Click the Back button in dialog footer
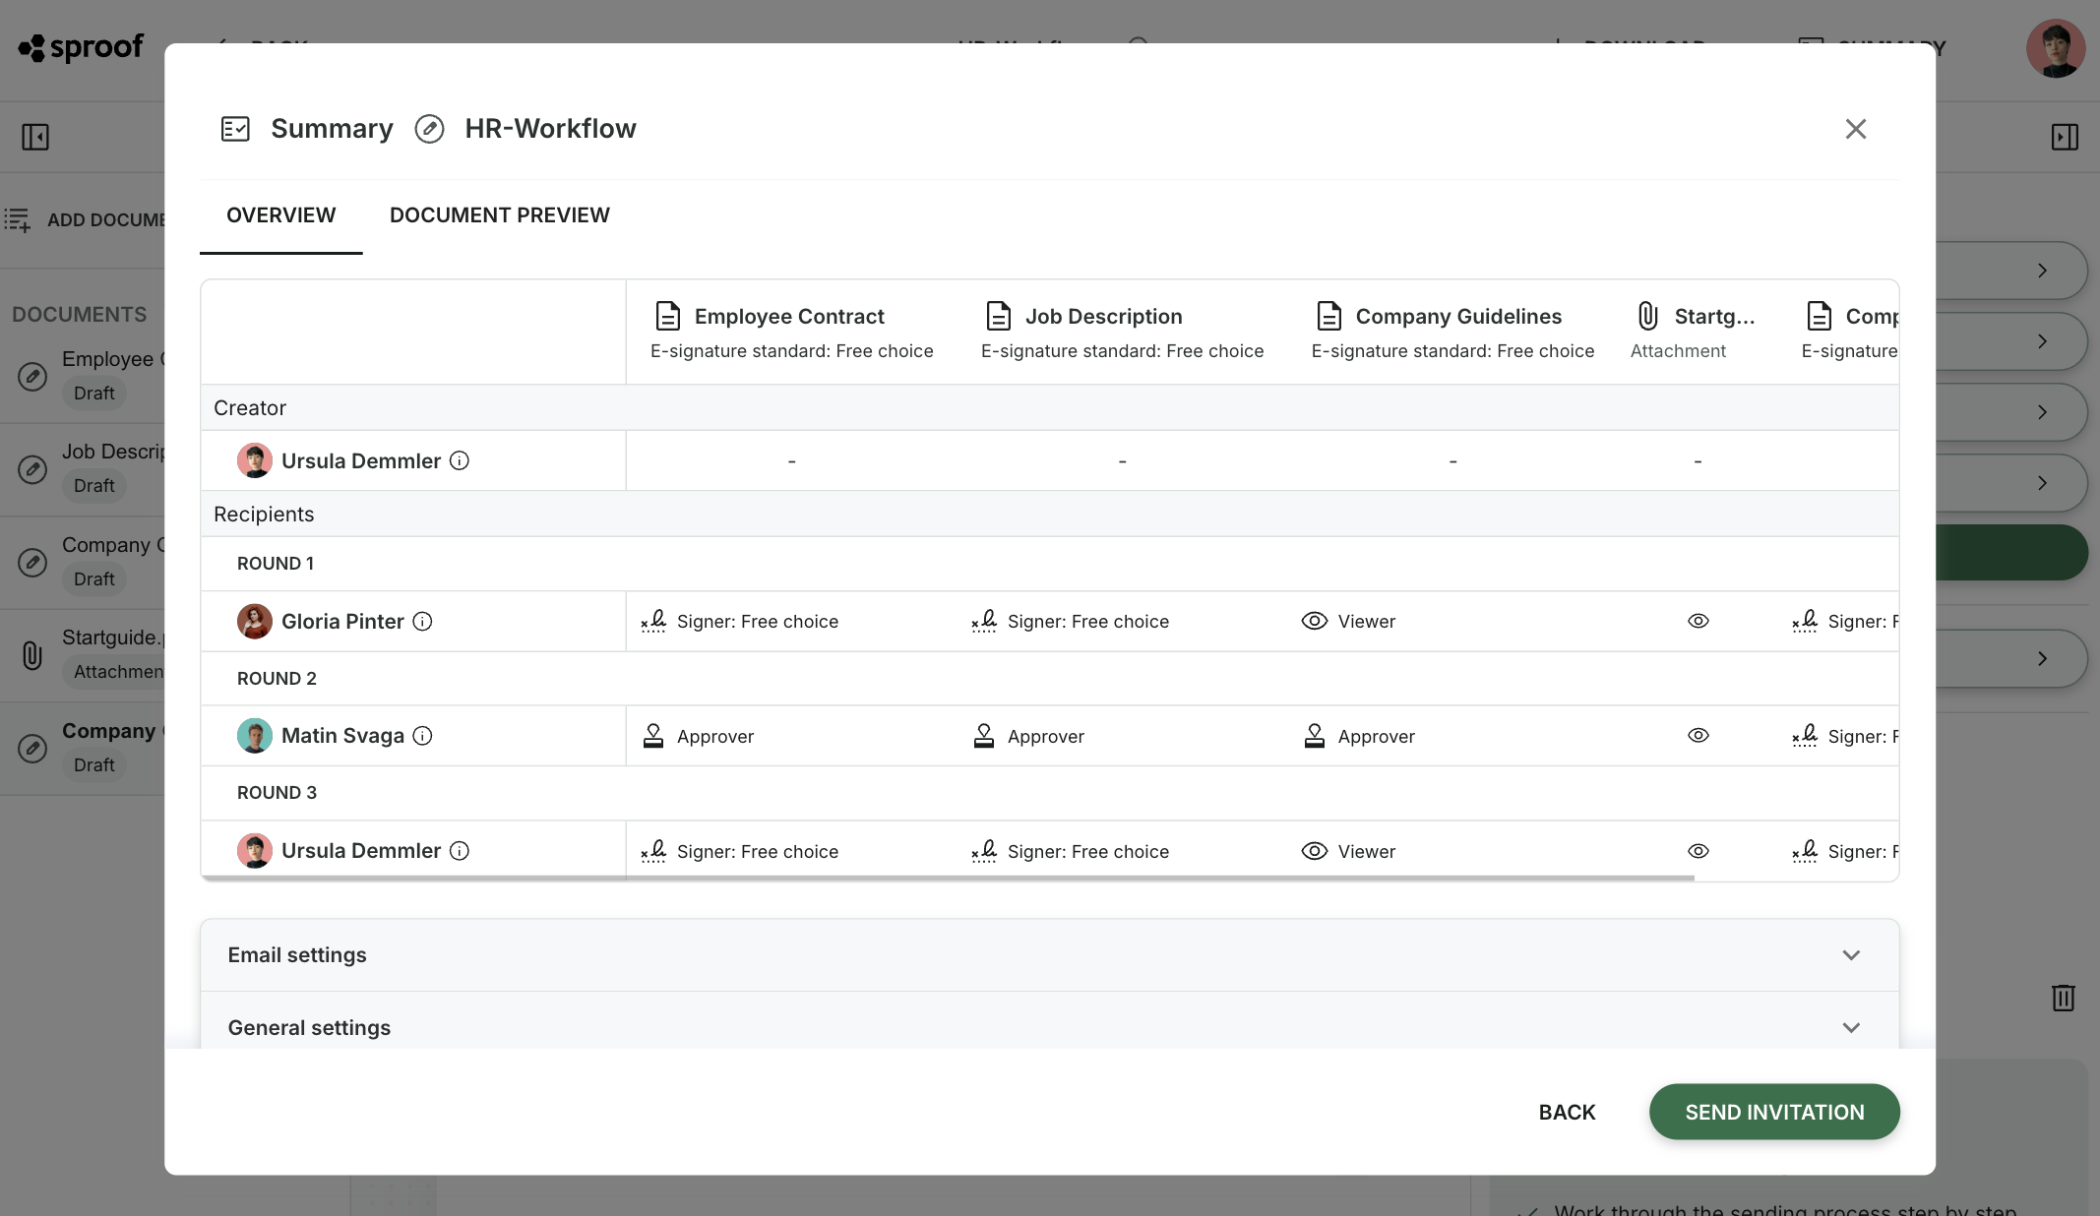 click(x=1567, y=1112)
